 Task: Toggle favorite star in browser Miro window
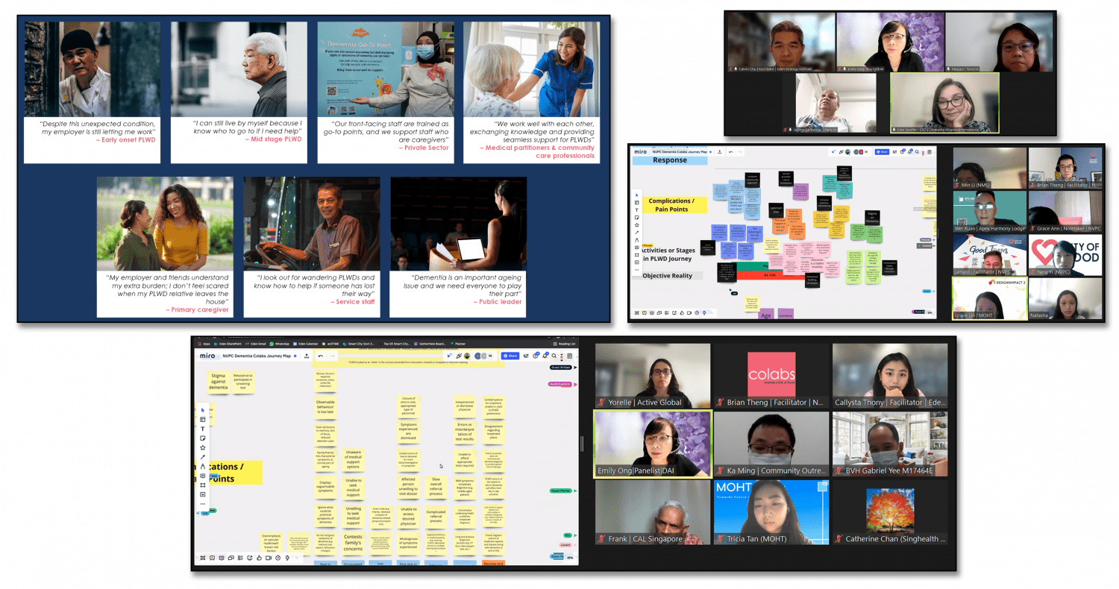[x=295, y=356]
